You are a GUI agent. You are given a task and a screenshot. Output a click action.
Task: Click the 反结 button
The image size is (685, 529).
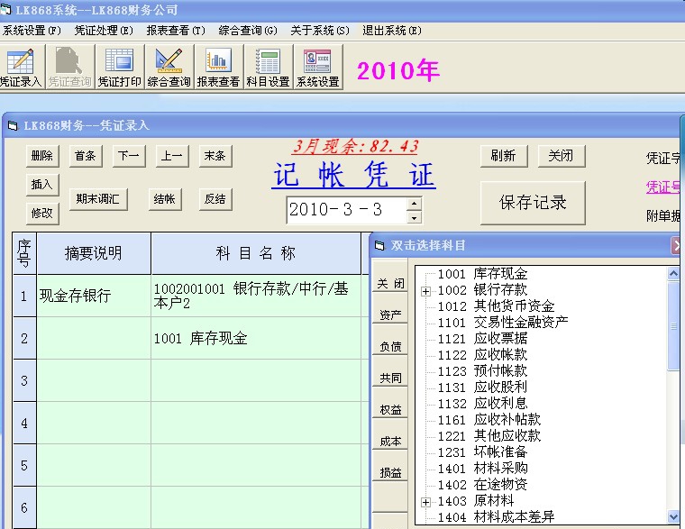tap(215, 199)
